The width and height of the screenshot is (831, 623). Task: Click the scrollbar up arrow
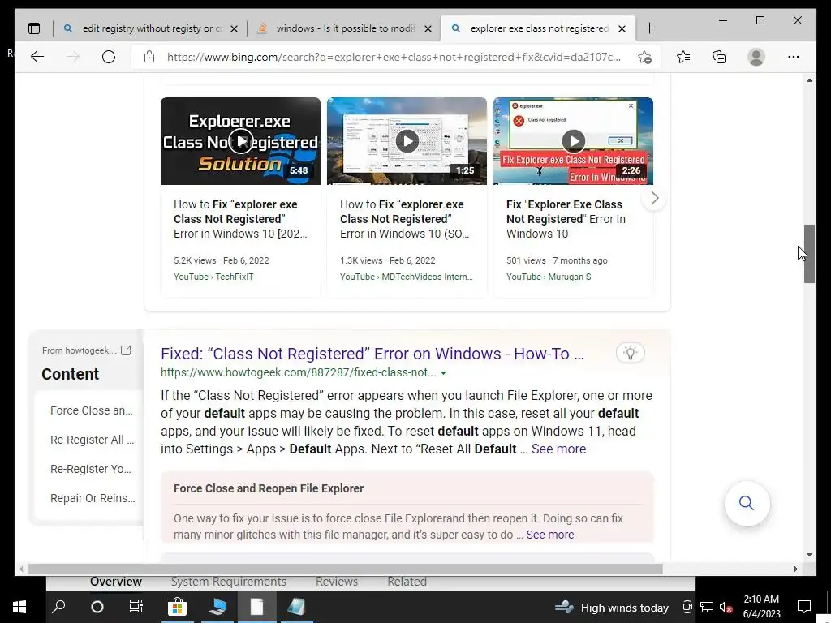809,80
